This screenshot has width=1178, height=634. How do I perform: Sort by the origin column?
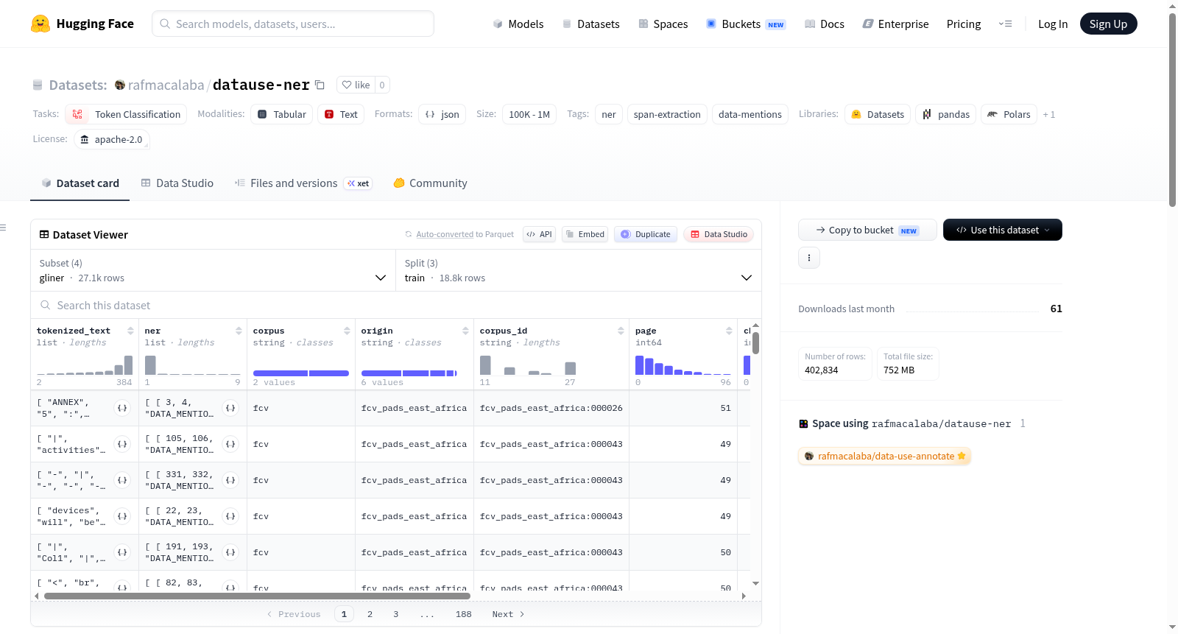coord(465,331)
